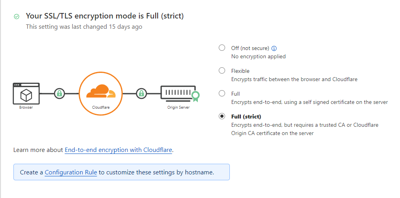Select the Flexible encryption radio button
The height and width of the screenshot is (198, 400).
point(222,71)
